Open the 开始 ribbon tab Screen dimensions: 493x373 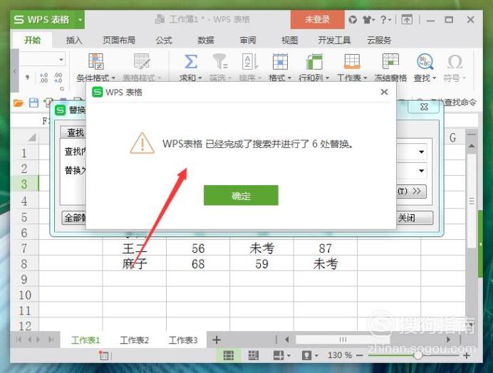coord(33,41)
